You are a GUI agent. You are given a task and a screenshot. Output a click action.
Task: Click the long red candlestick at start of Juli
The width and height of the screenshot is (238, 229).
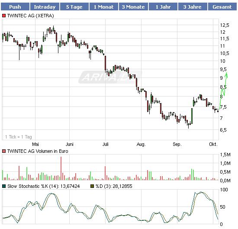[x=105, y=64]
